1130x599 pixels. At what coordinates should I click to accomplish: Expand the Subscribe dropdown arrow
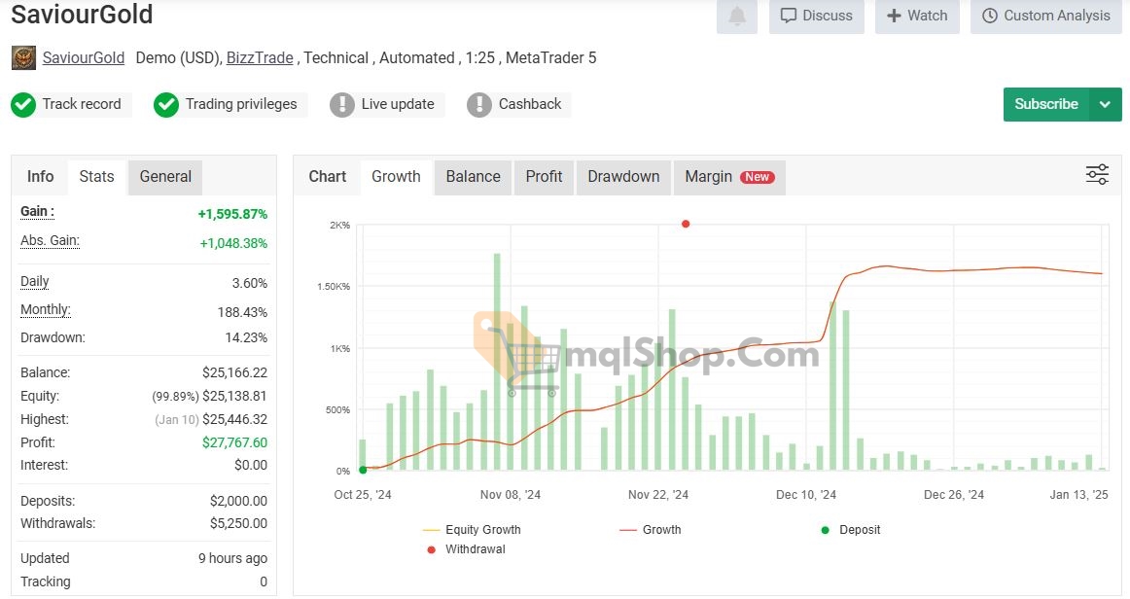point(1105,104)
